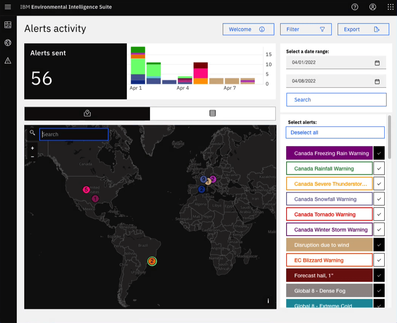
Task: Switch to the list view tab
Action: point(213,113)
